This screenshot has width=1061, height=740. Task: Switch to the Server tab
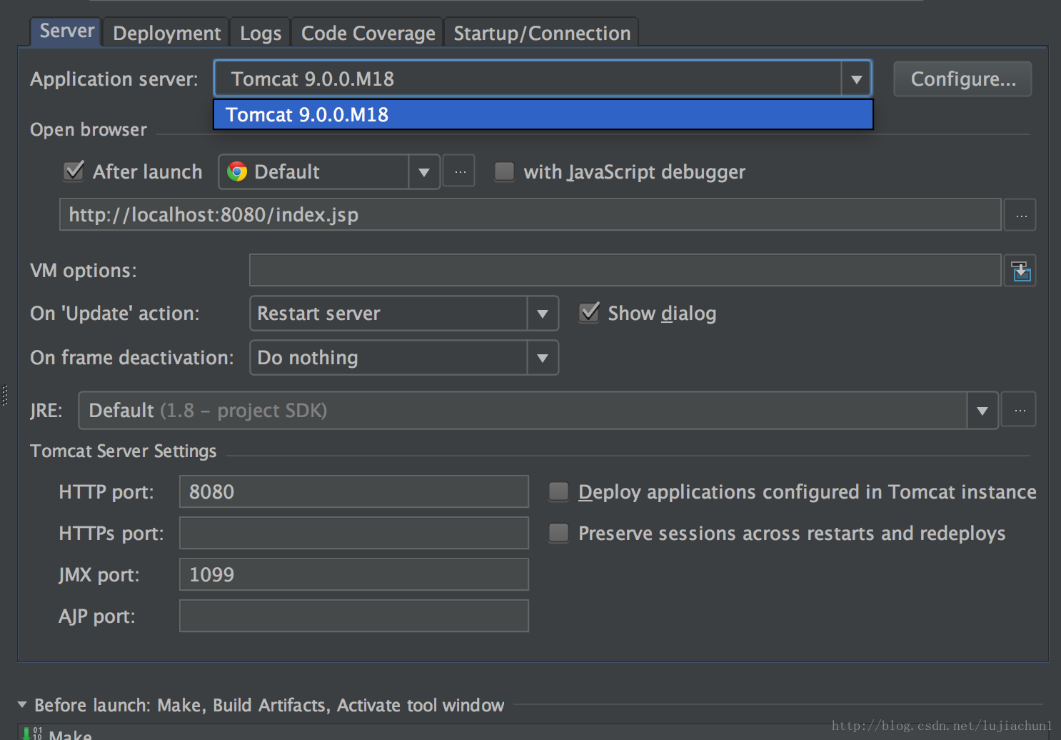66,31
